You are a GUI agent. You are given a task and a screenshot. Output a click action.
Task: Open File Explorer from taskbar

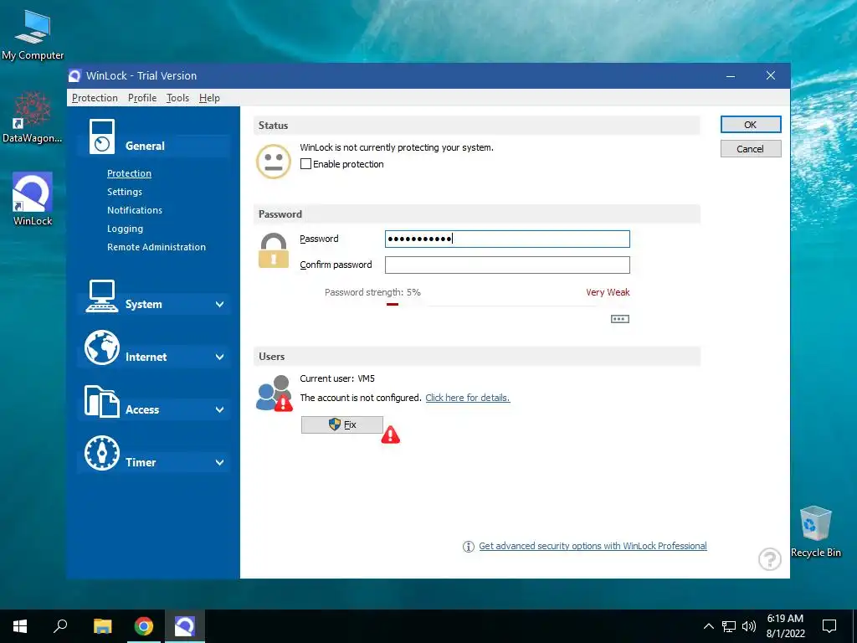102,626
